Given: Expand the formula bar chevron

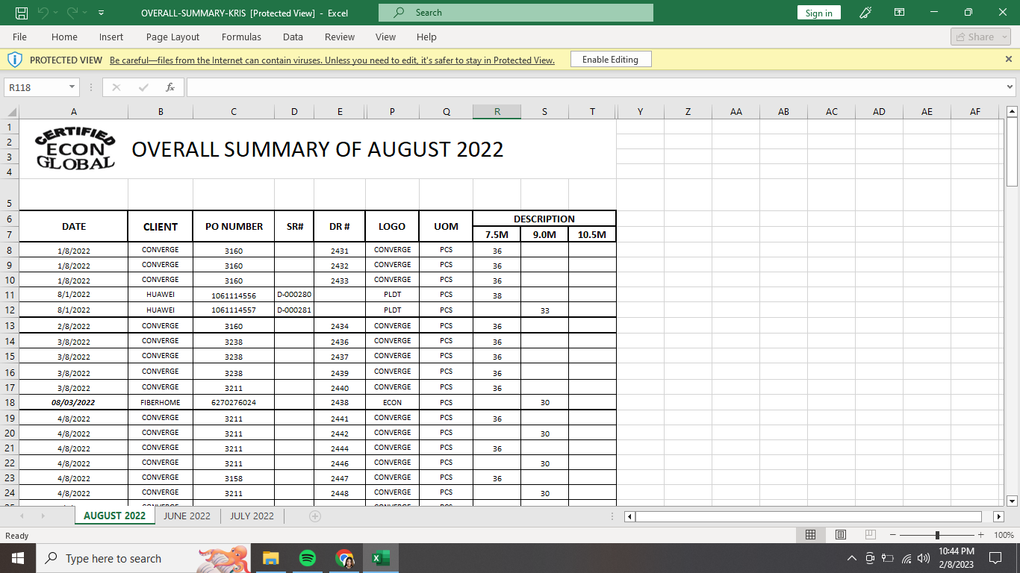Looking at the screenshot, I should (x=1010, y=87).
